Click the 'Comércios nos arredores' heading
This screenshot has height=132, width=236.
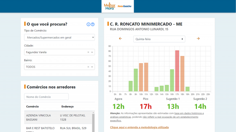point(51,87)
